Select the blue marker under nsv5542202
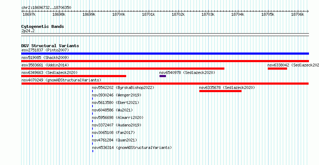The height and width of the screenshot is (165, 319). [x=92, y=91]
